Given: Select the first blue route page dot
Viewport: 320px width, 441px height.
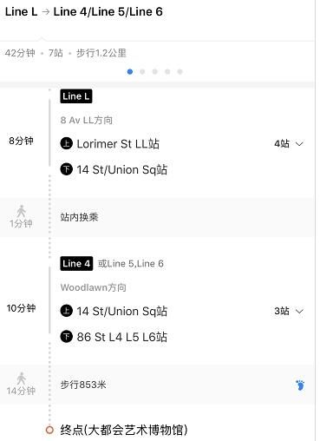Looking at the screenshot, I should (130, 71).
